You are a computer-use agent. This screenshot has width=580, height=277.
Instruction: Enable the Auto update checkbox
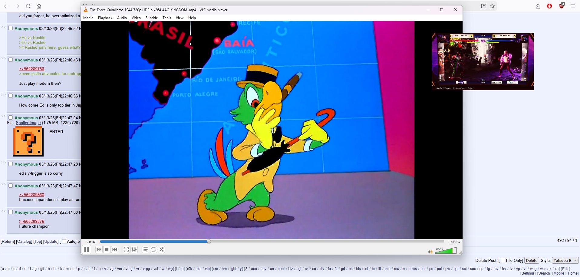pyautogui.click(x=64, y=241)
